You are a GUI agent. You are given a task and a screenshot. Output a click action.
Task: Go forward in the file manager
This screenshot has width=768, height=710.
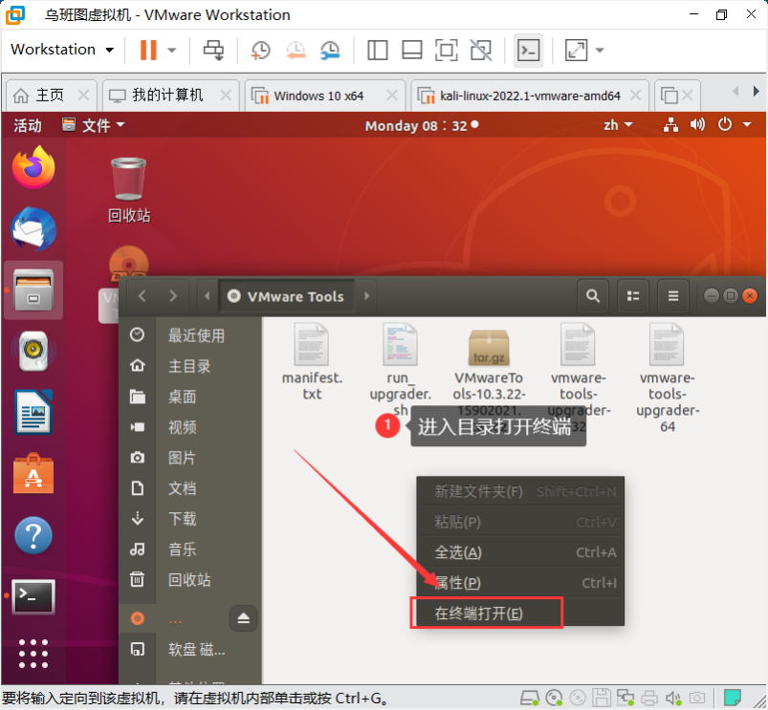pos(173,296)
